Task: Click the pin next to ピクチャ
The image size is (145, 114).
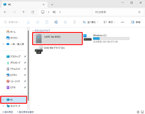Action: [x=25, y=75]
